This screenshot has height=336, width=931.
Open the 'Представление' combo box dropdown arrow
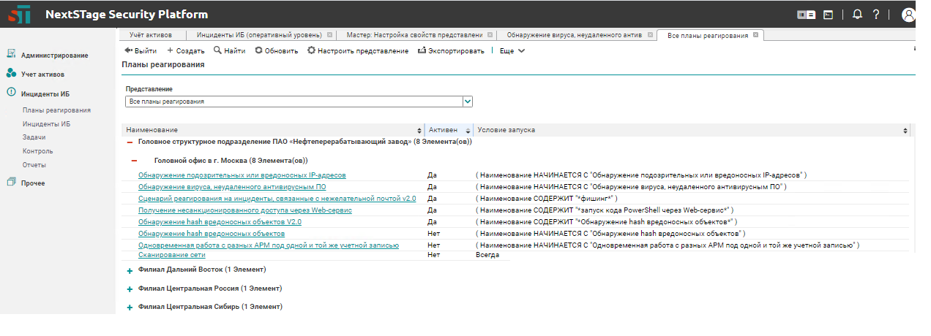(x=468, y=102)
